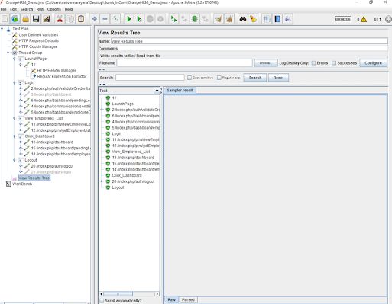Viewport: 392px width, 304px height.
Task: Click the Clear all broom icon
Action: (x=253, y=19)
